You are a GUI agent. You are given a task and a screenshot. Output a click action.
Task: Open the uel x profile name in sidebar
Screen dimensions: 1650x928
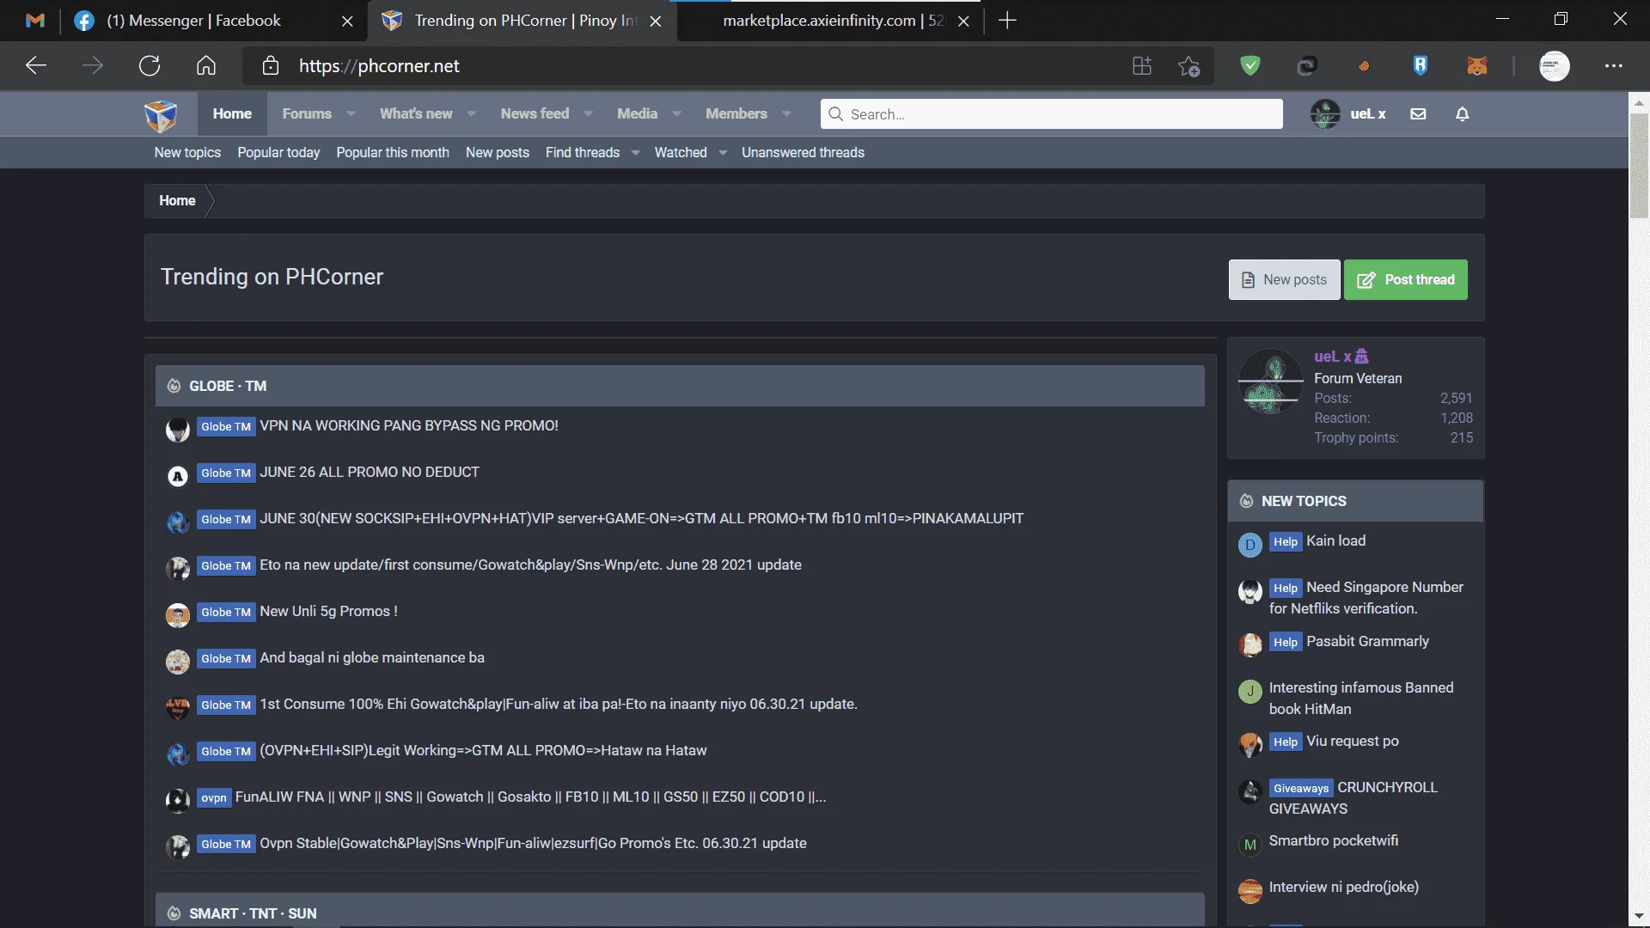point(1332,357)
